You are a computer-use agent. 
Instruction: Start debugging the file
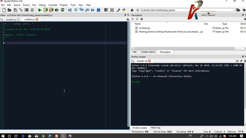70,10
